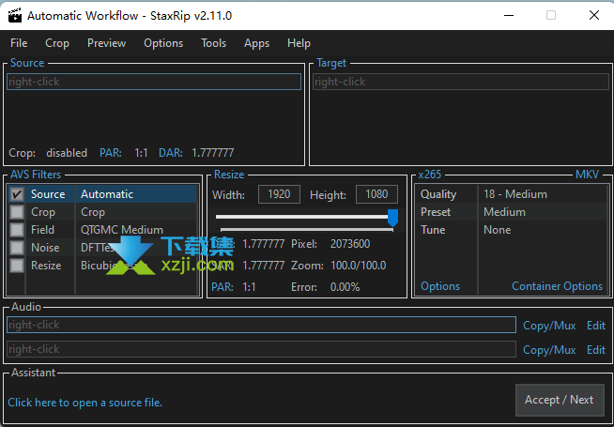Screen dimensions: 614x427
Task: Click the Source DAR label link
Action: (x=170, y=153)
